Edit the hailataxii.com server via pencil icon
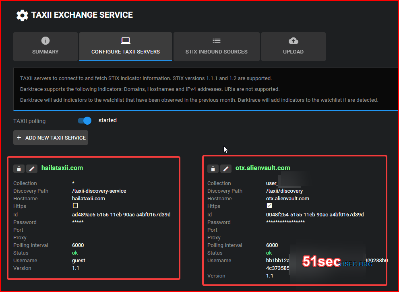Screen dimensions: 399x292 [31, 169]
